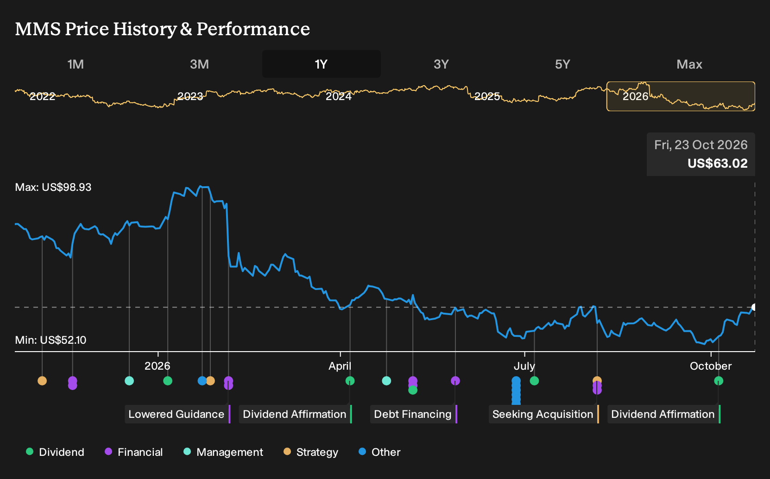Toggle Other events in the legend
The image size is (770, 479).
pyautogui.click(x=379, y=452)
